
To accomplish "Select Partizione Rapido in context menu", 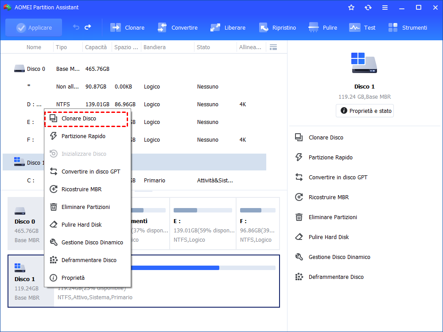I will click(87, 136).
